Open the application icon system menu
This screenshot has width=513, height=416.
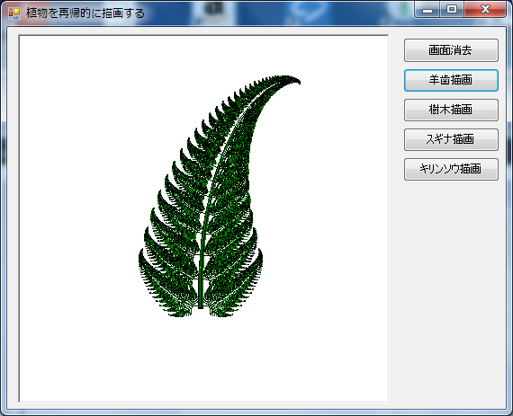[14, 13]
